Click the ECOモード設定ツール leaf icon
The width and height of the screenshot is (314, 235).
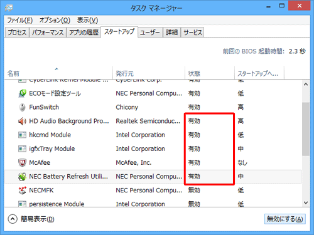[x=22, y=93]
